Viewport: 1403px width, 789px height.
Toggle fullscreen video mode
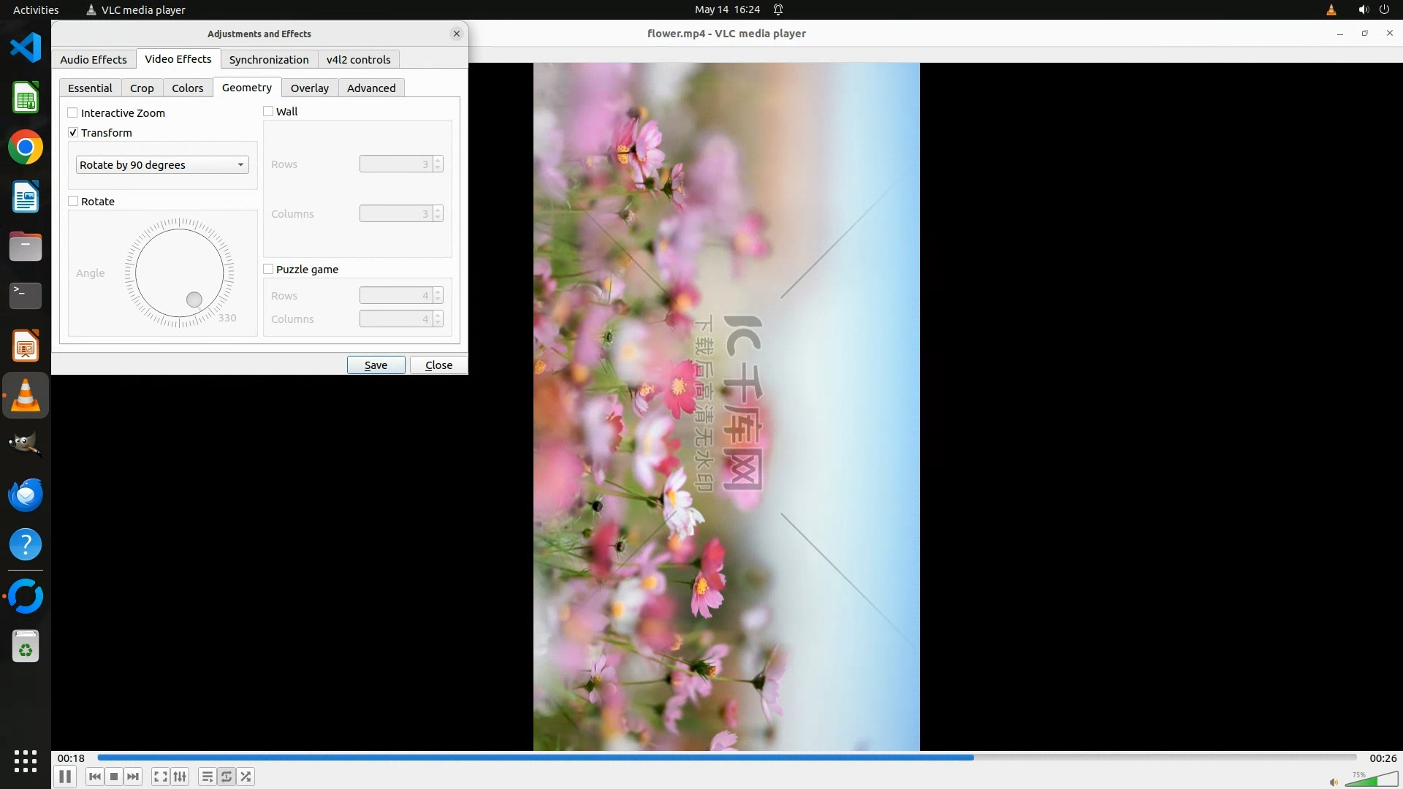(161, 777)
